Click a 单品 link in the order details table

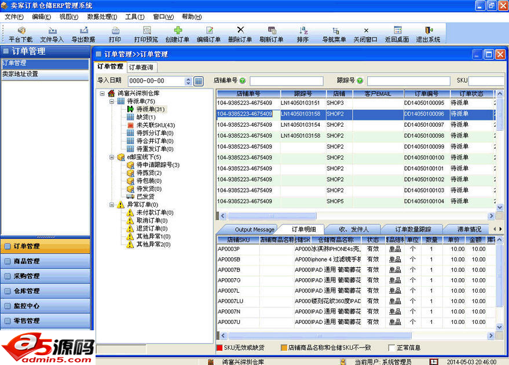click(x=394, y=248)
